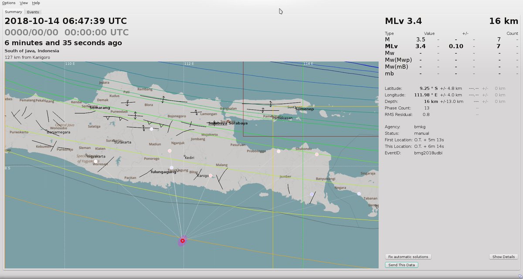This screenshot has width=523, height=279.
Task: Click the Phase Count value 13
Action: point(427,108)
